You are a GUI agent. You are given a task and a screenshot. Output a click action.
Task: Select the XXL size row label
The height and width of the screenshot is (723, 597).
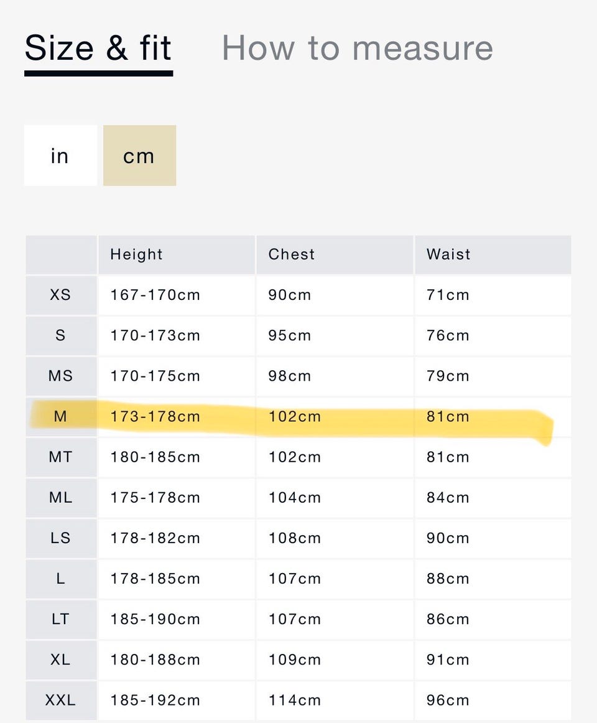tap(60, 701)
